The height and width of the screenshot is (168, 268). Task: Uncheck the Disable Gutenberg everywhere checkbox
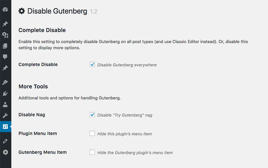click(92, 65)
